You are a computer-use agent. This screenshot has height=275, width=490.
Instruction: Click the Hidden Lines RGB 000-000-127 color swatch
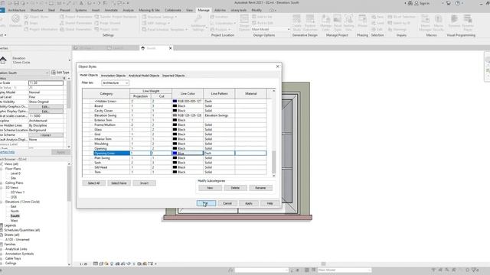pyautogui.click(x=175, y=101)
